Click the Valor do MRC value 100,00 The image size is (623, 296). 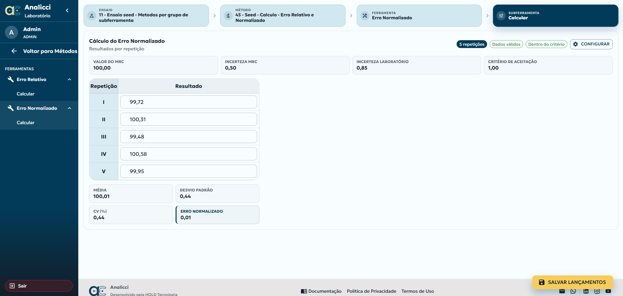click(x=102, y=68)
